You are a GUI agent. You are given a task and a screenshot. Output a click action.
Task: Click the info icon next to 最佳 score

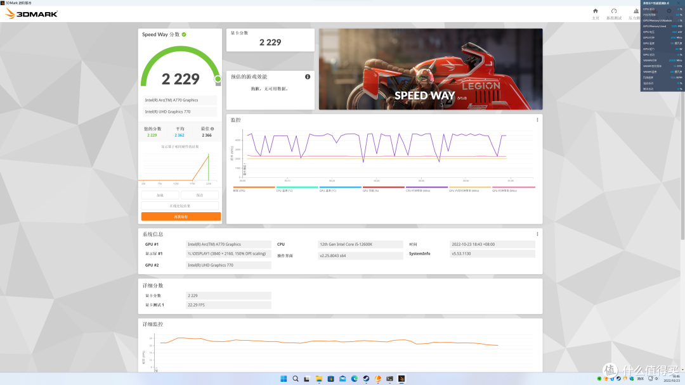tap(212, 129)
